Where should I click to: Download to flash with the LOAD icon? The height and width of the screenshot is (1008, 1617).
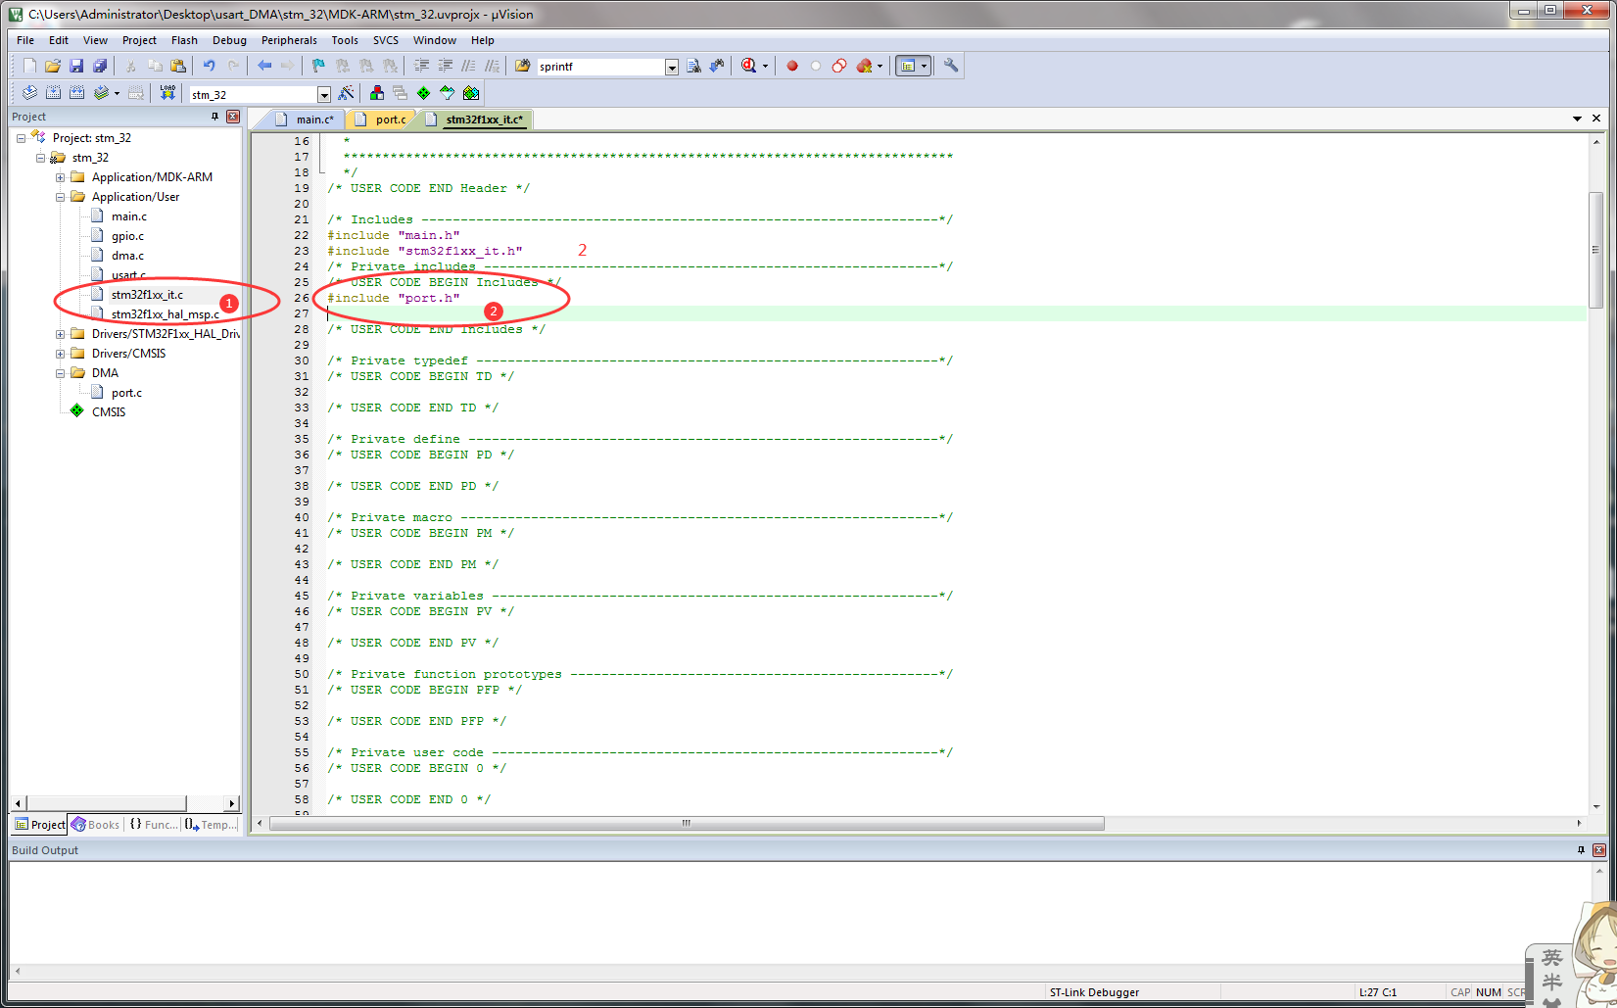coord(167,93)
